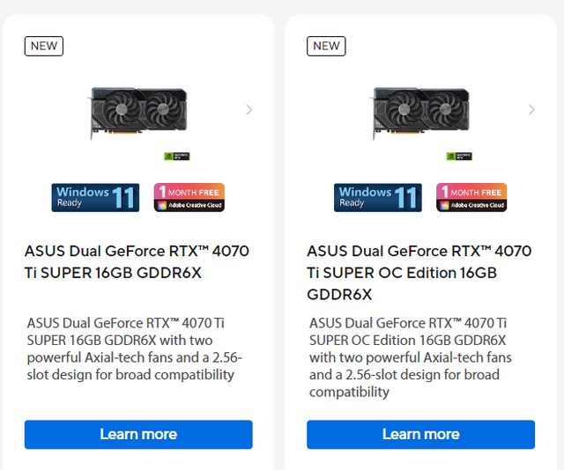Click the NEW badge on the left card
The image size is (564, 470).
[44, 46]
